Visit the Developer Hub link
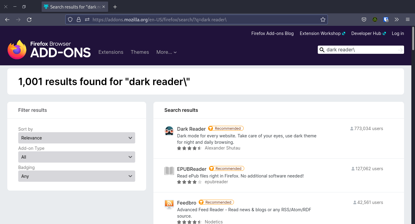The image size is (415, 224). 369,33
